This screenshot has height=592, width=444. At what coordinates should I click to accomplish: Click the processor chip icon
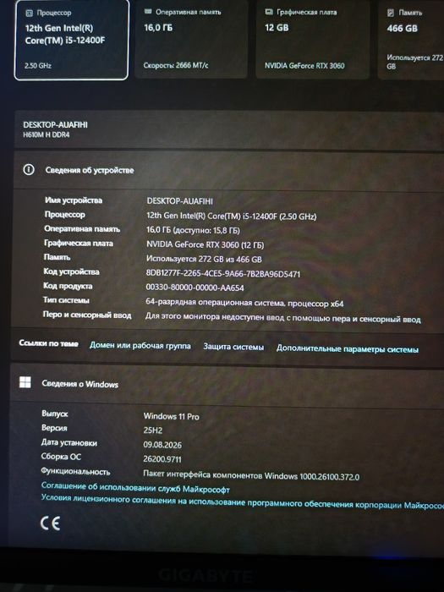[x=29, y=14]
